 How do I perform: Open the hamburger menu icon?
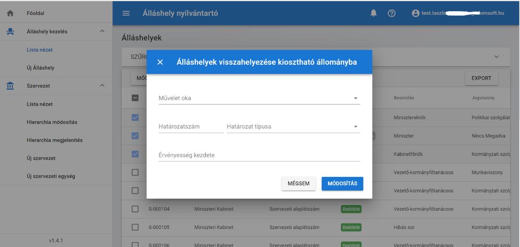coord(126,14)
